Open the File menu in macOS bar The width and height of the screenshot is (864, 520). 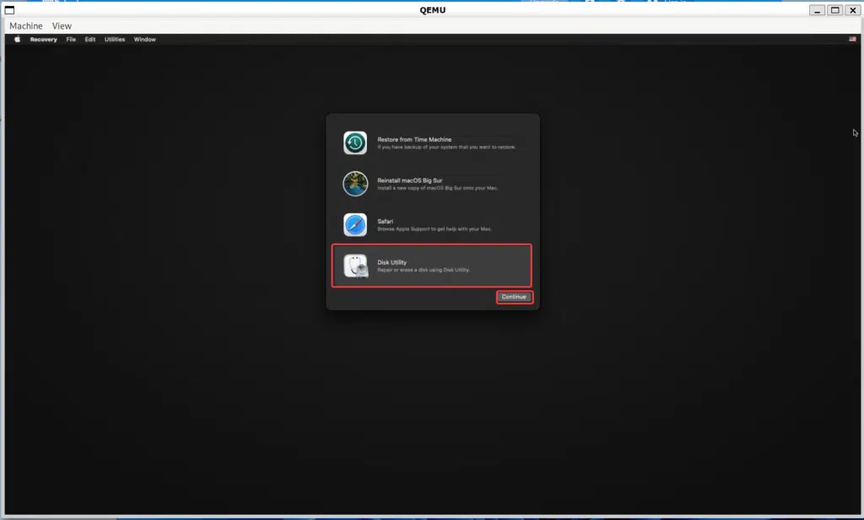click(71, 39)
